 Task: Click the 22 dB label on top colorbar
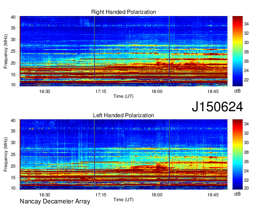coord(246,80)
